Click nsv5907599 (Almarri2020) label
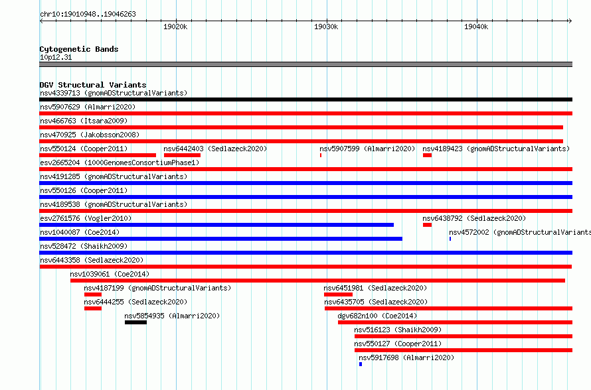The width and height of the screenshot is (591, 390). pos(367,149)
